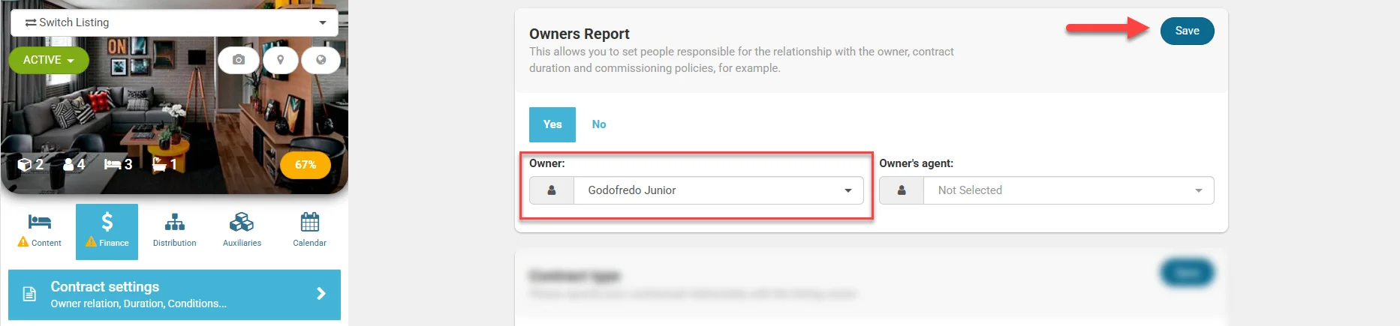The image size is (1400, 326).
Task: Switch to the Content tab
Action: (40, 231)
